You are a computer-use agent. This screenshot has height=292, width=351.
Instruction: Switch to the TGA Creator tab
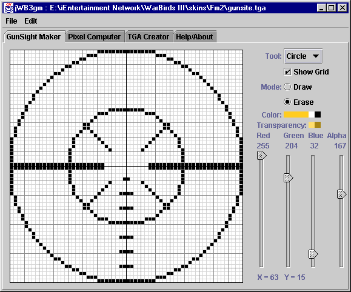pos(149,37)
